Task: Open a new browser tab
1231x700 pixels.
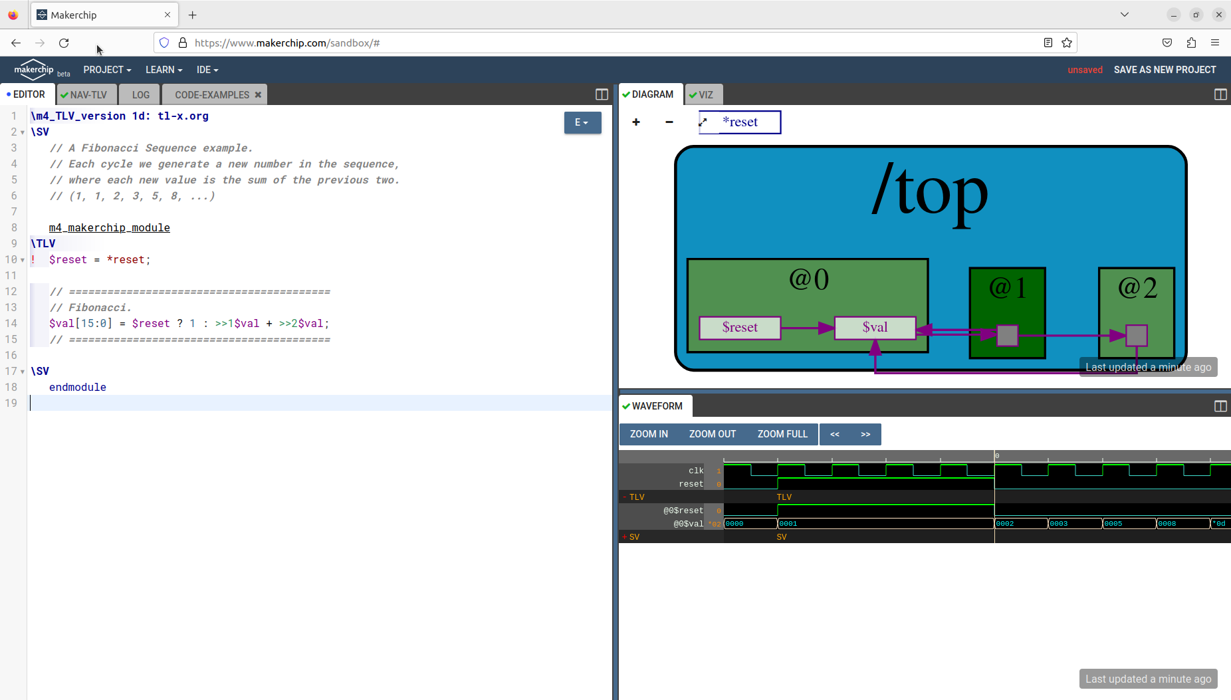Action: pyautogui.click(x=193, y=15)
